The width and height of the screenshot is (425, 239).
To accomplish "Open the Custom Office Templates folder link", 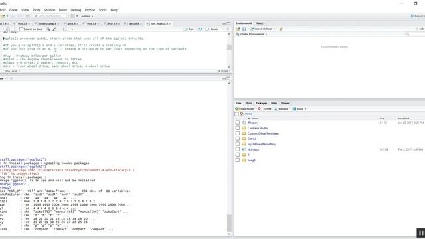I will click(x=263, y=133).
